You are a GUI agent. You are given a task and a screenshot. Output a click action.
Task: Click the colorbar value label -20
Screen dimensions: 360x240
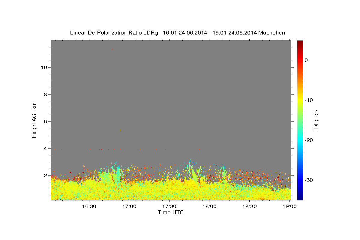pos(309,140)
